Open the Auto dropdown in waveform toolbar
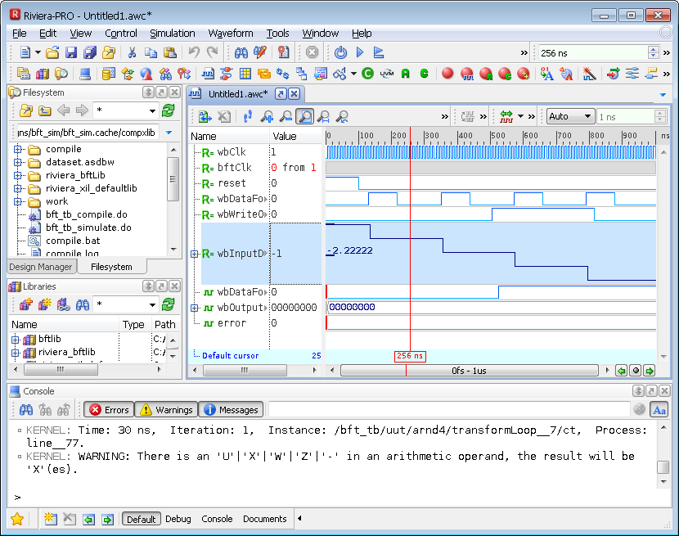679x536 pixels. (x=570, y=116)
